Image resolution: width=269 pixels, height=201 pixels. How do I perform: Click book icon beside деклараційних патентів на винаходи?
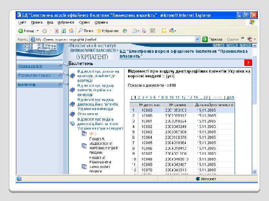(x=72, y=104)
